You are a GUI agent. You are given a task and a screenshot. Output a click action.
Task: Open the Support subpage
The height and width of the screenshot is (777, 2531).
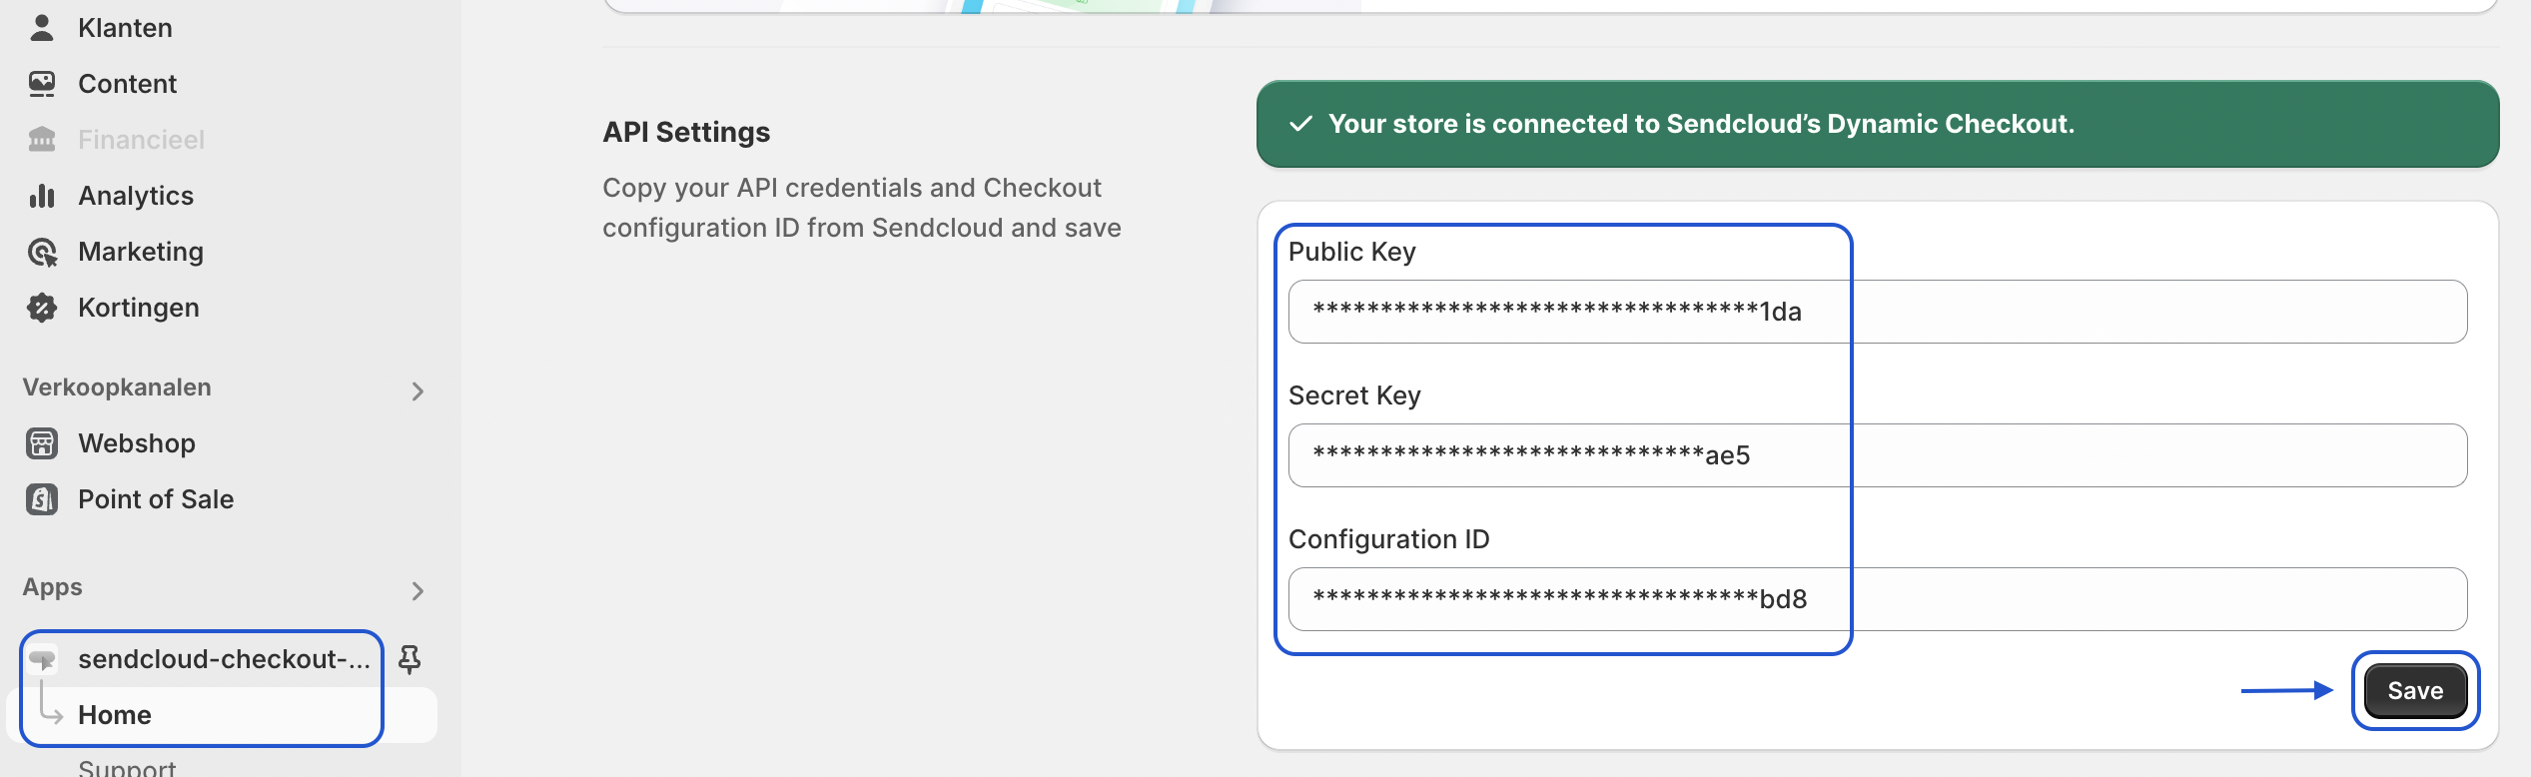click(127, 767)
